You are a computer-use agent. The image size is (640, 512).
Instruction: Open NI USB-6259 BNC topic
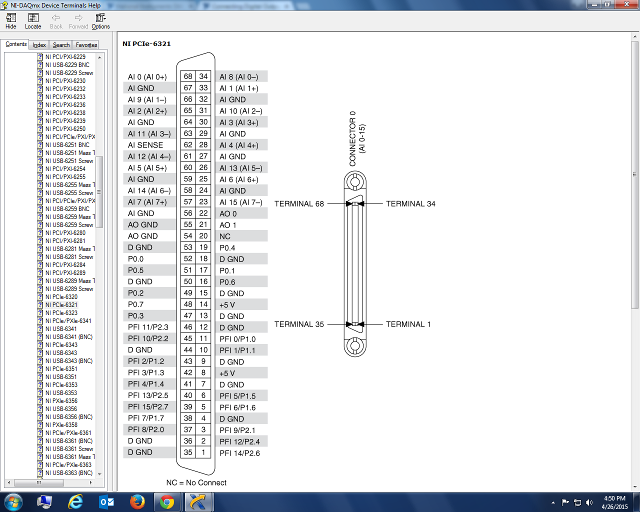tap(67, 209)
